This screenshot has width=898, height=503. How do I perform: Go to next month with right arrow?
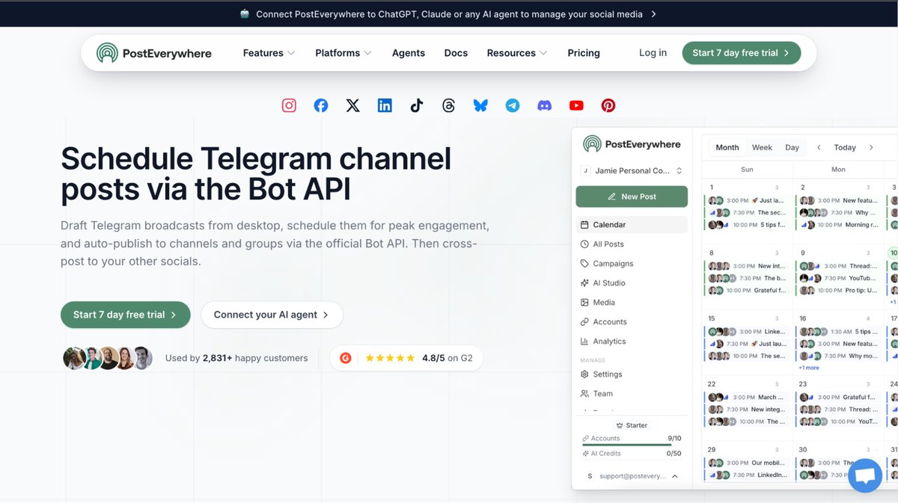click(x=871, y=147)
